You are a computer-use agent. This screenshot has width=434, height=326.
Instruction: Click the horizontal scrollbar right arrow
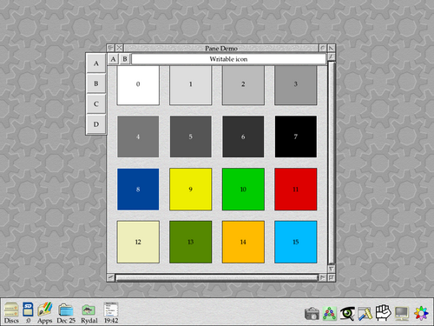point(322,277)
